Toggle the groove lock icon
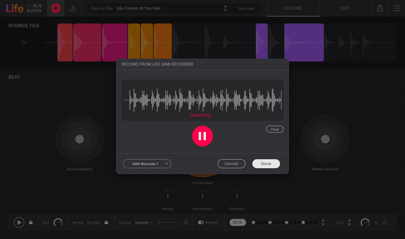This screenshot has height=239, width=405. tap(186, 222)
